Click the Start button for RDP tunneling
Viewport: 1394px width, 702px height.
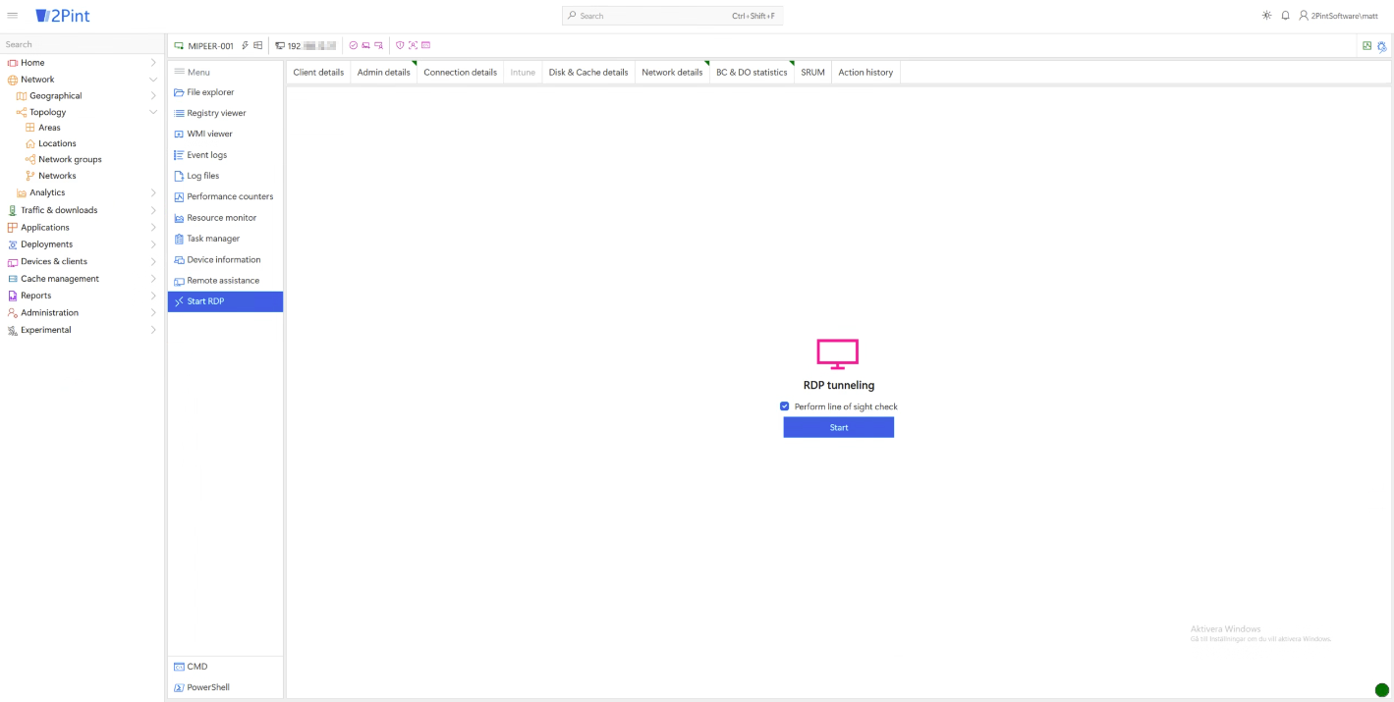point(839,427)
